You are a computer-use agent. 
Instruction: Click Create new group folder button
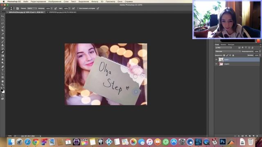(250, 136)
